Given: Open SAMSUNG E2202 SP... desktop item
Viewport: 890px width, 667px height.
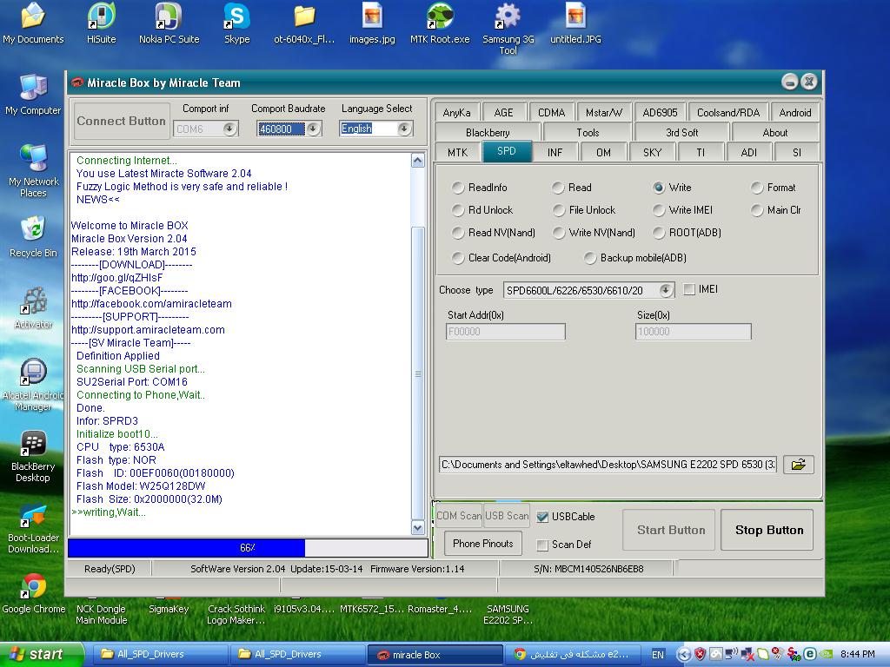Looking at the screenshot, I should 508,614.
